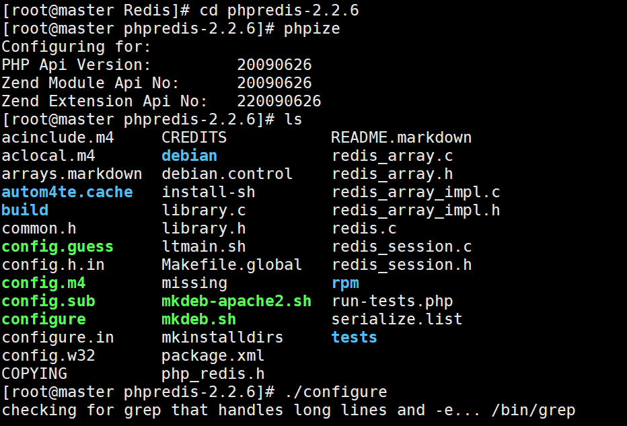The width and height of the screenshot is (627, 426).
Task: Click the common.h file name
Action: 39,228
